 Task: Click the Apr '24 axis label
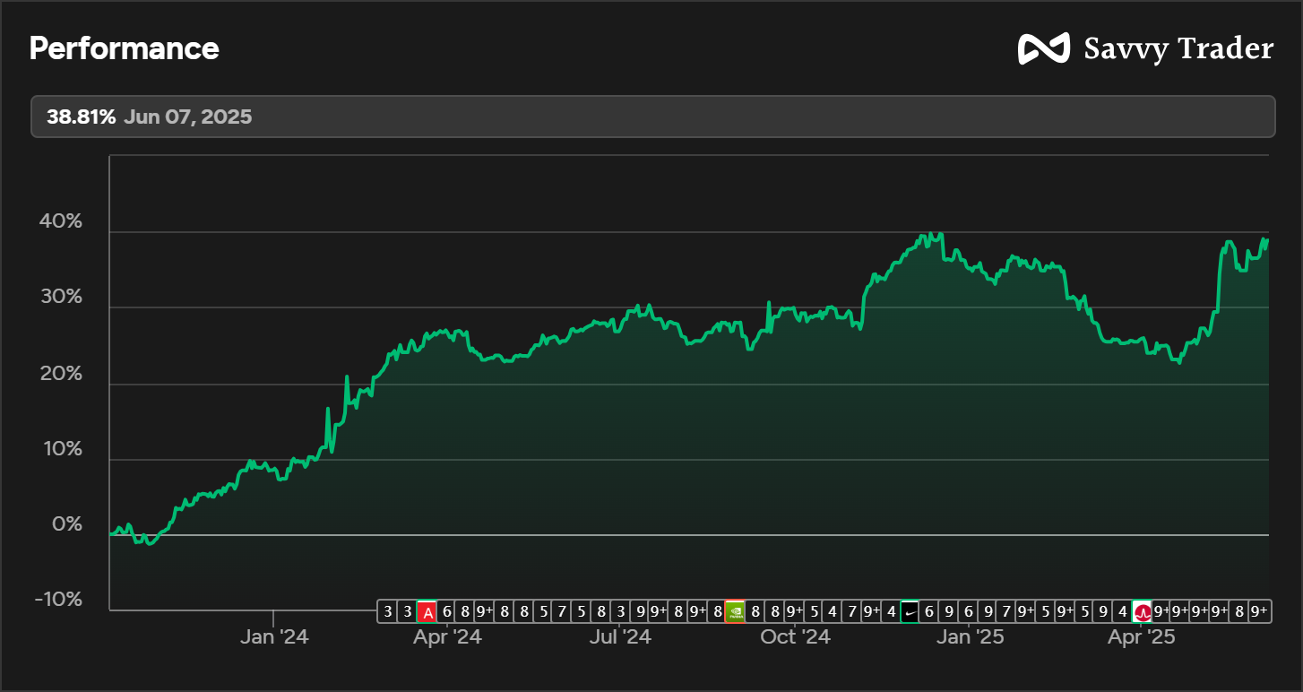[x=447, y=637]
